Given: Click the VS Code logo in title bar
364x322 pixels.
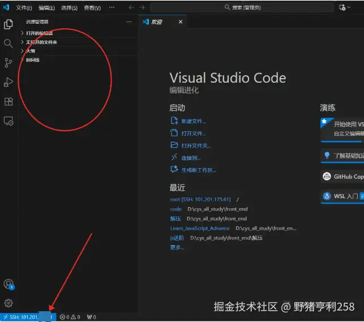Looking at the screenshot, I should tap(6, 7).
